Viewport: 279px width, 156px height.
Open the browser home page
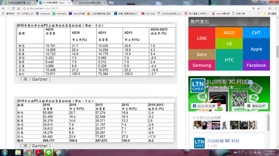click(x=19, y=8)
